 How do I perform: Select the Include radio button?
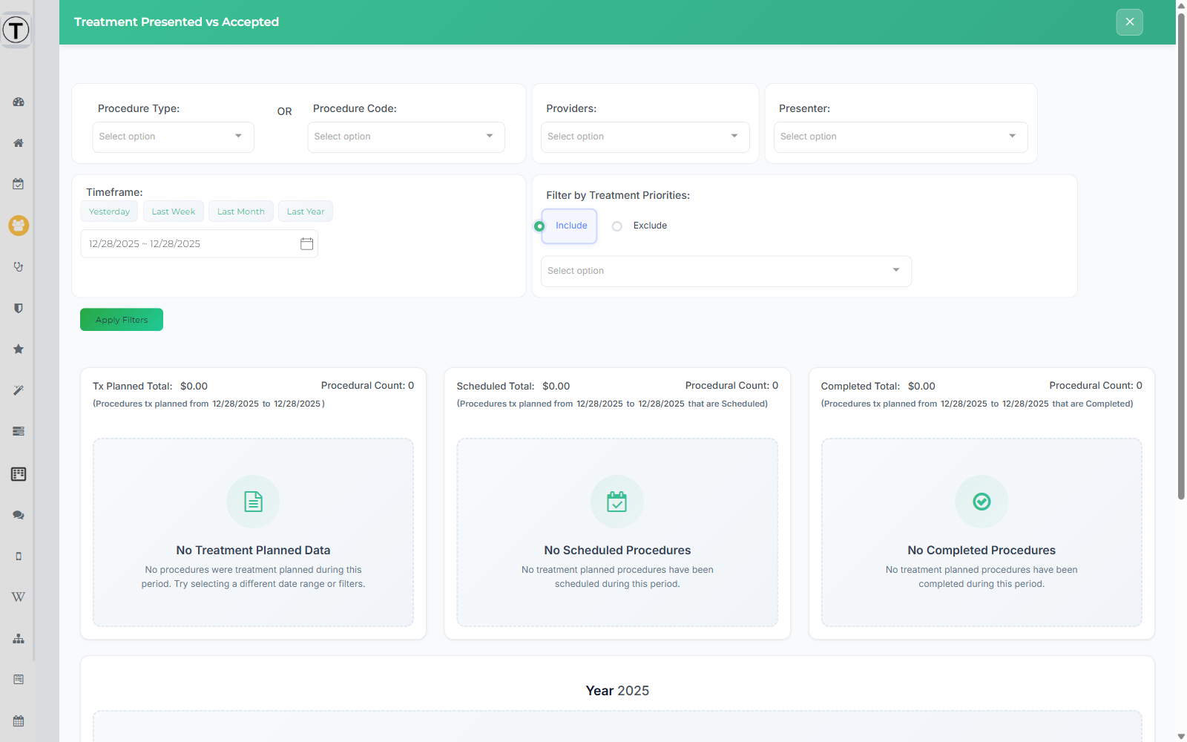pos(539,226)
